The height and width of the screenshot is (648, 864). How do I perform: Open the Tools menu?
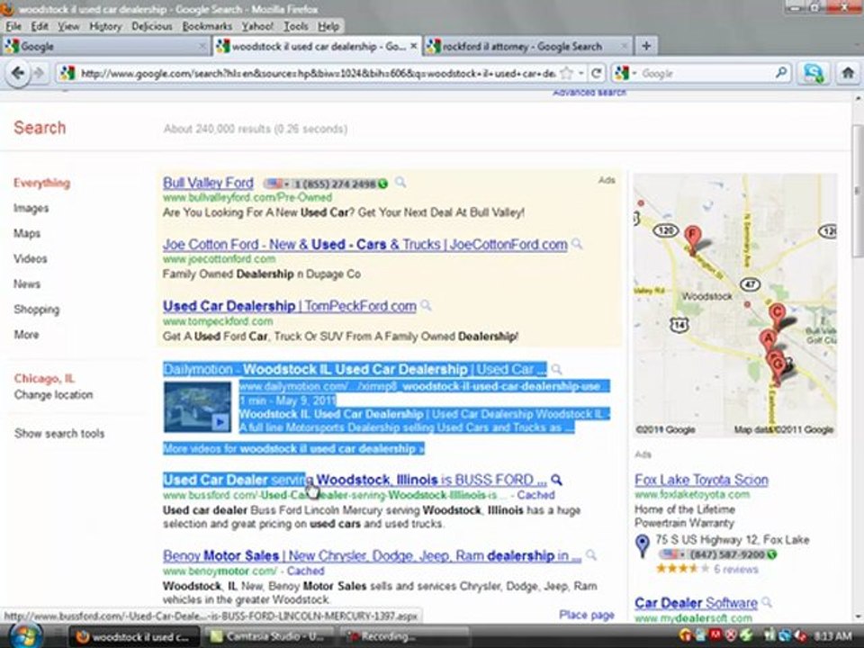pyautogui.click(x=296, y=26)
